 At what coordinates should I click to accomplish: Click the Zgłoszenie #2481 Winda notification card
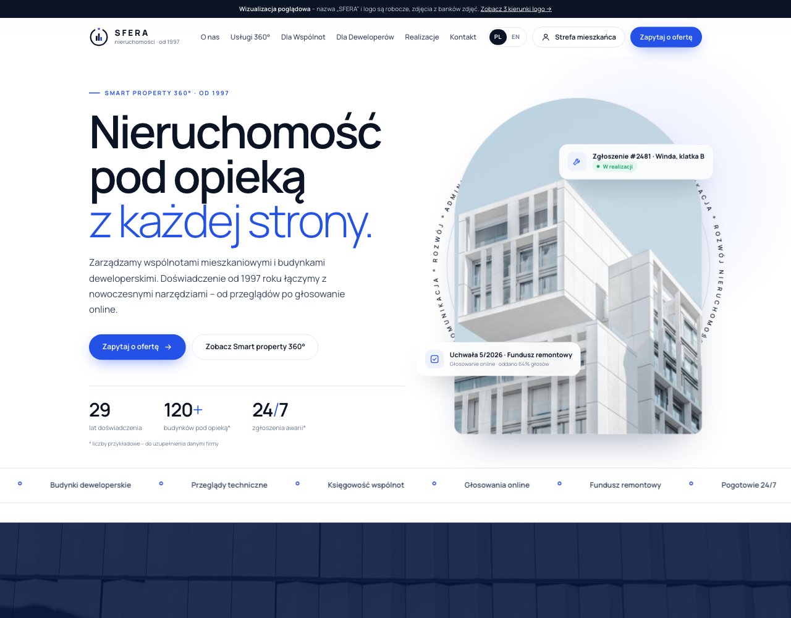(x=636, y=162)
